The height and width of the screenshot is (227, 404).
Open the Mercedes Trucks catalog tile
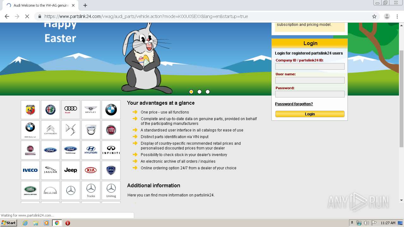click(x=91, y=190)
